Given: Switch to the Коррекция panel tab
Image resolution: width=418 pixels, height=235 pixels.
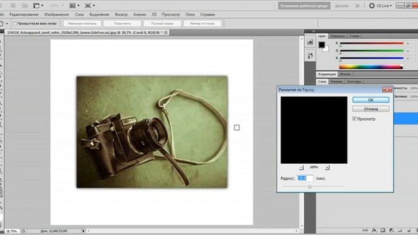Looking at the screenshot, I should coord(327,74).
